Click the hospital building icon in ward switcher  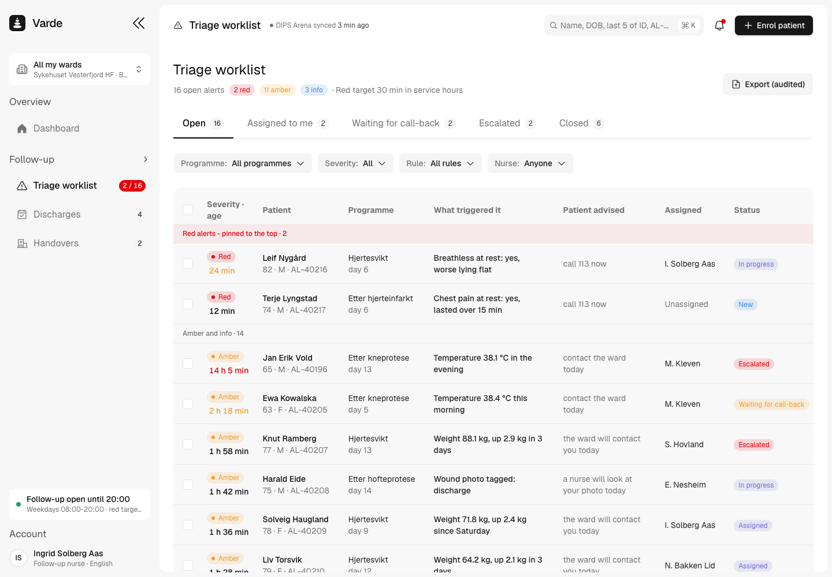pos(22,69)
